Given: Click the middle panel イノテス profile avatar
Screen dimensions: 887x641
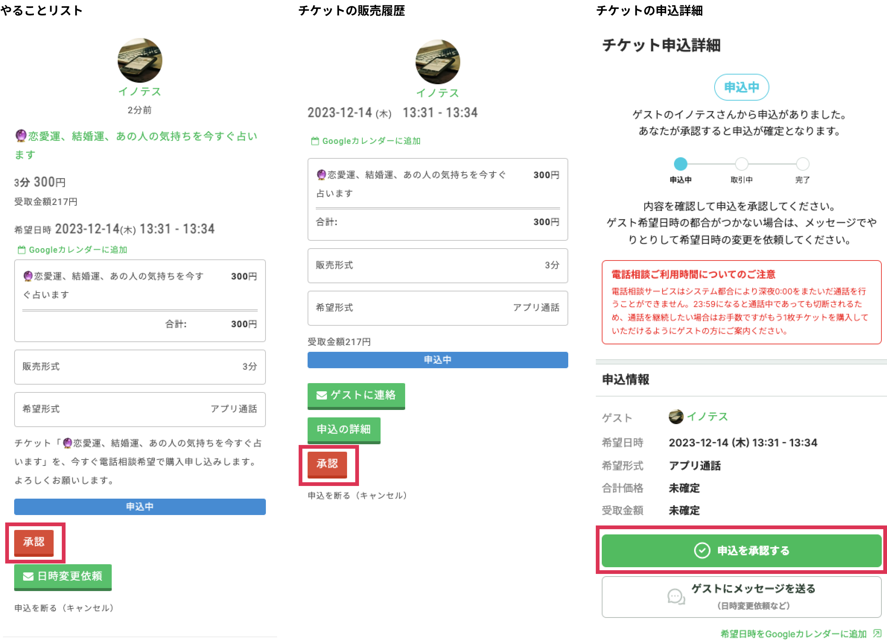Looking at the screenshot, I should pos(437,62).
